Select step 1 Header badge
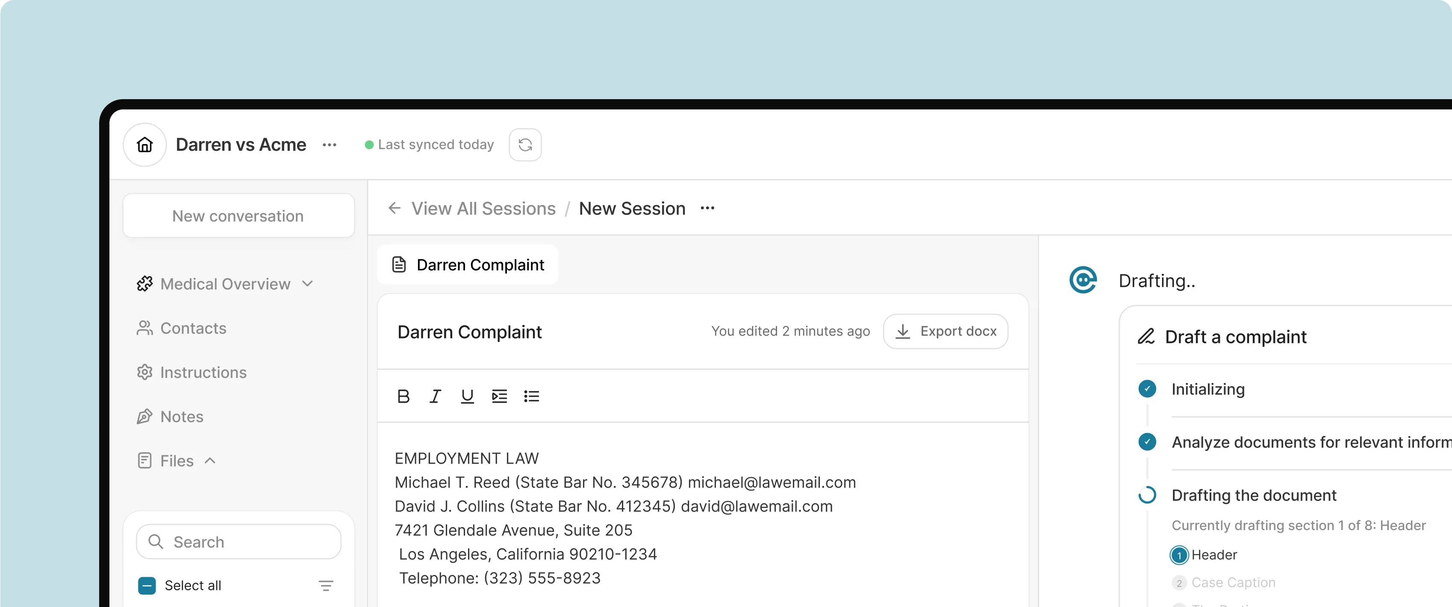Viewport: 1452px width, 607px height. [x=1179, y=555]
